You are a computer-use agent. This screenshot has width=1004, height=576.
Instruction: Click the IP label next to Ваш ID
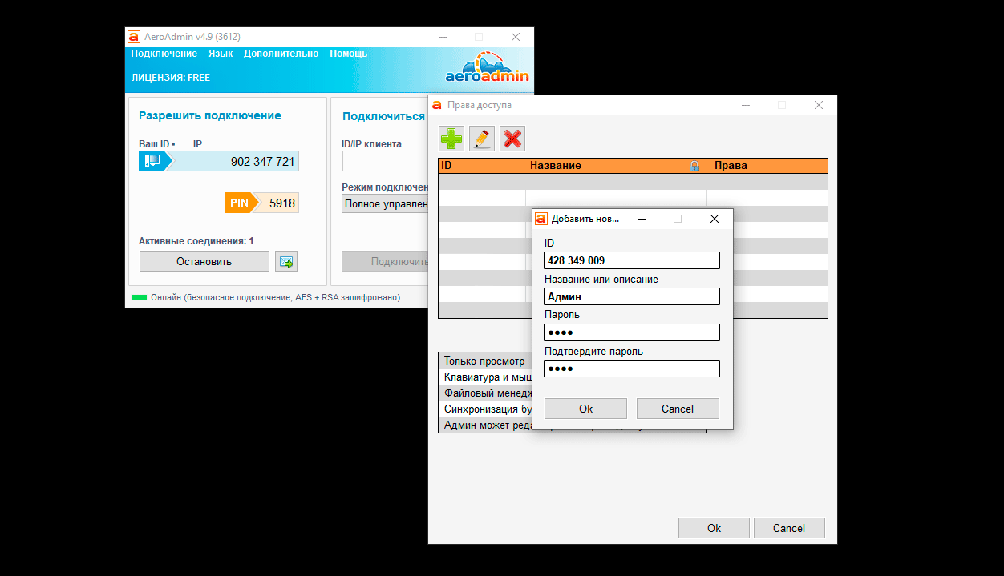pos(197,144)
